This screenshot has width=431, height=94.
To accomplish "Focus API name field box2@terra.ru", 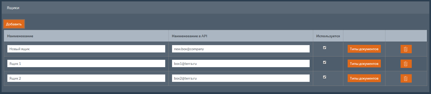I will pyautogui.click(x=241, y=78).
